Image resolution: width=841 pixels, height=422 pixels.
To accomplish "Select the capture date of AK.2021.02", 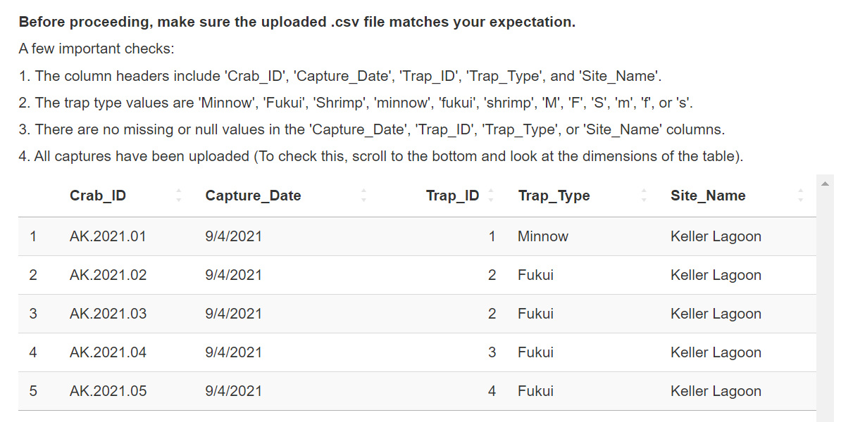I will point(233,275).
